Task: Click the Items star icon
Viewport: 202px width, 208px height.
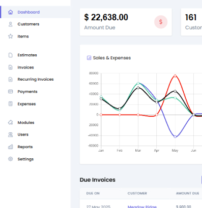Action: (11, 36)
